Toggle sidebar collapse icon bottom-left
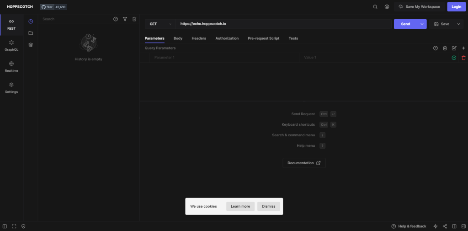 (x=5, y=226)
